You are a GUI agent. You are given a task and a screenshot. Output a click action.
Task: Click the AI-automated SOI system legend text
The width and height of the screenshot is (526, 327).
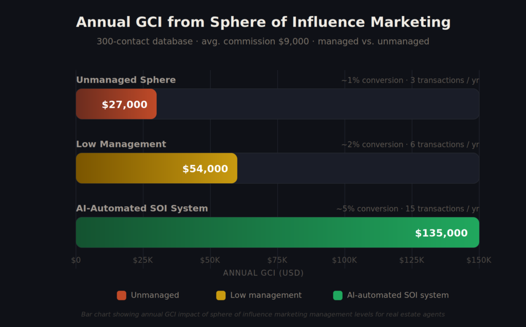[x=398, y=296]
